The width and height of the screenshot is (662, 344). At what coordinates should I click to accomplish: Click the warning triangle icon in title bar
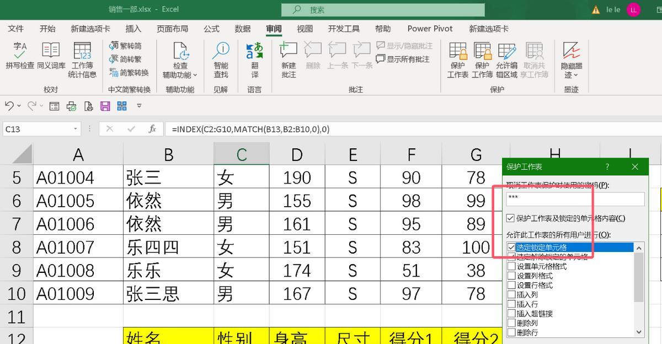[596, 10]
